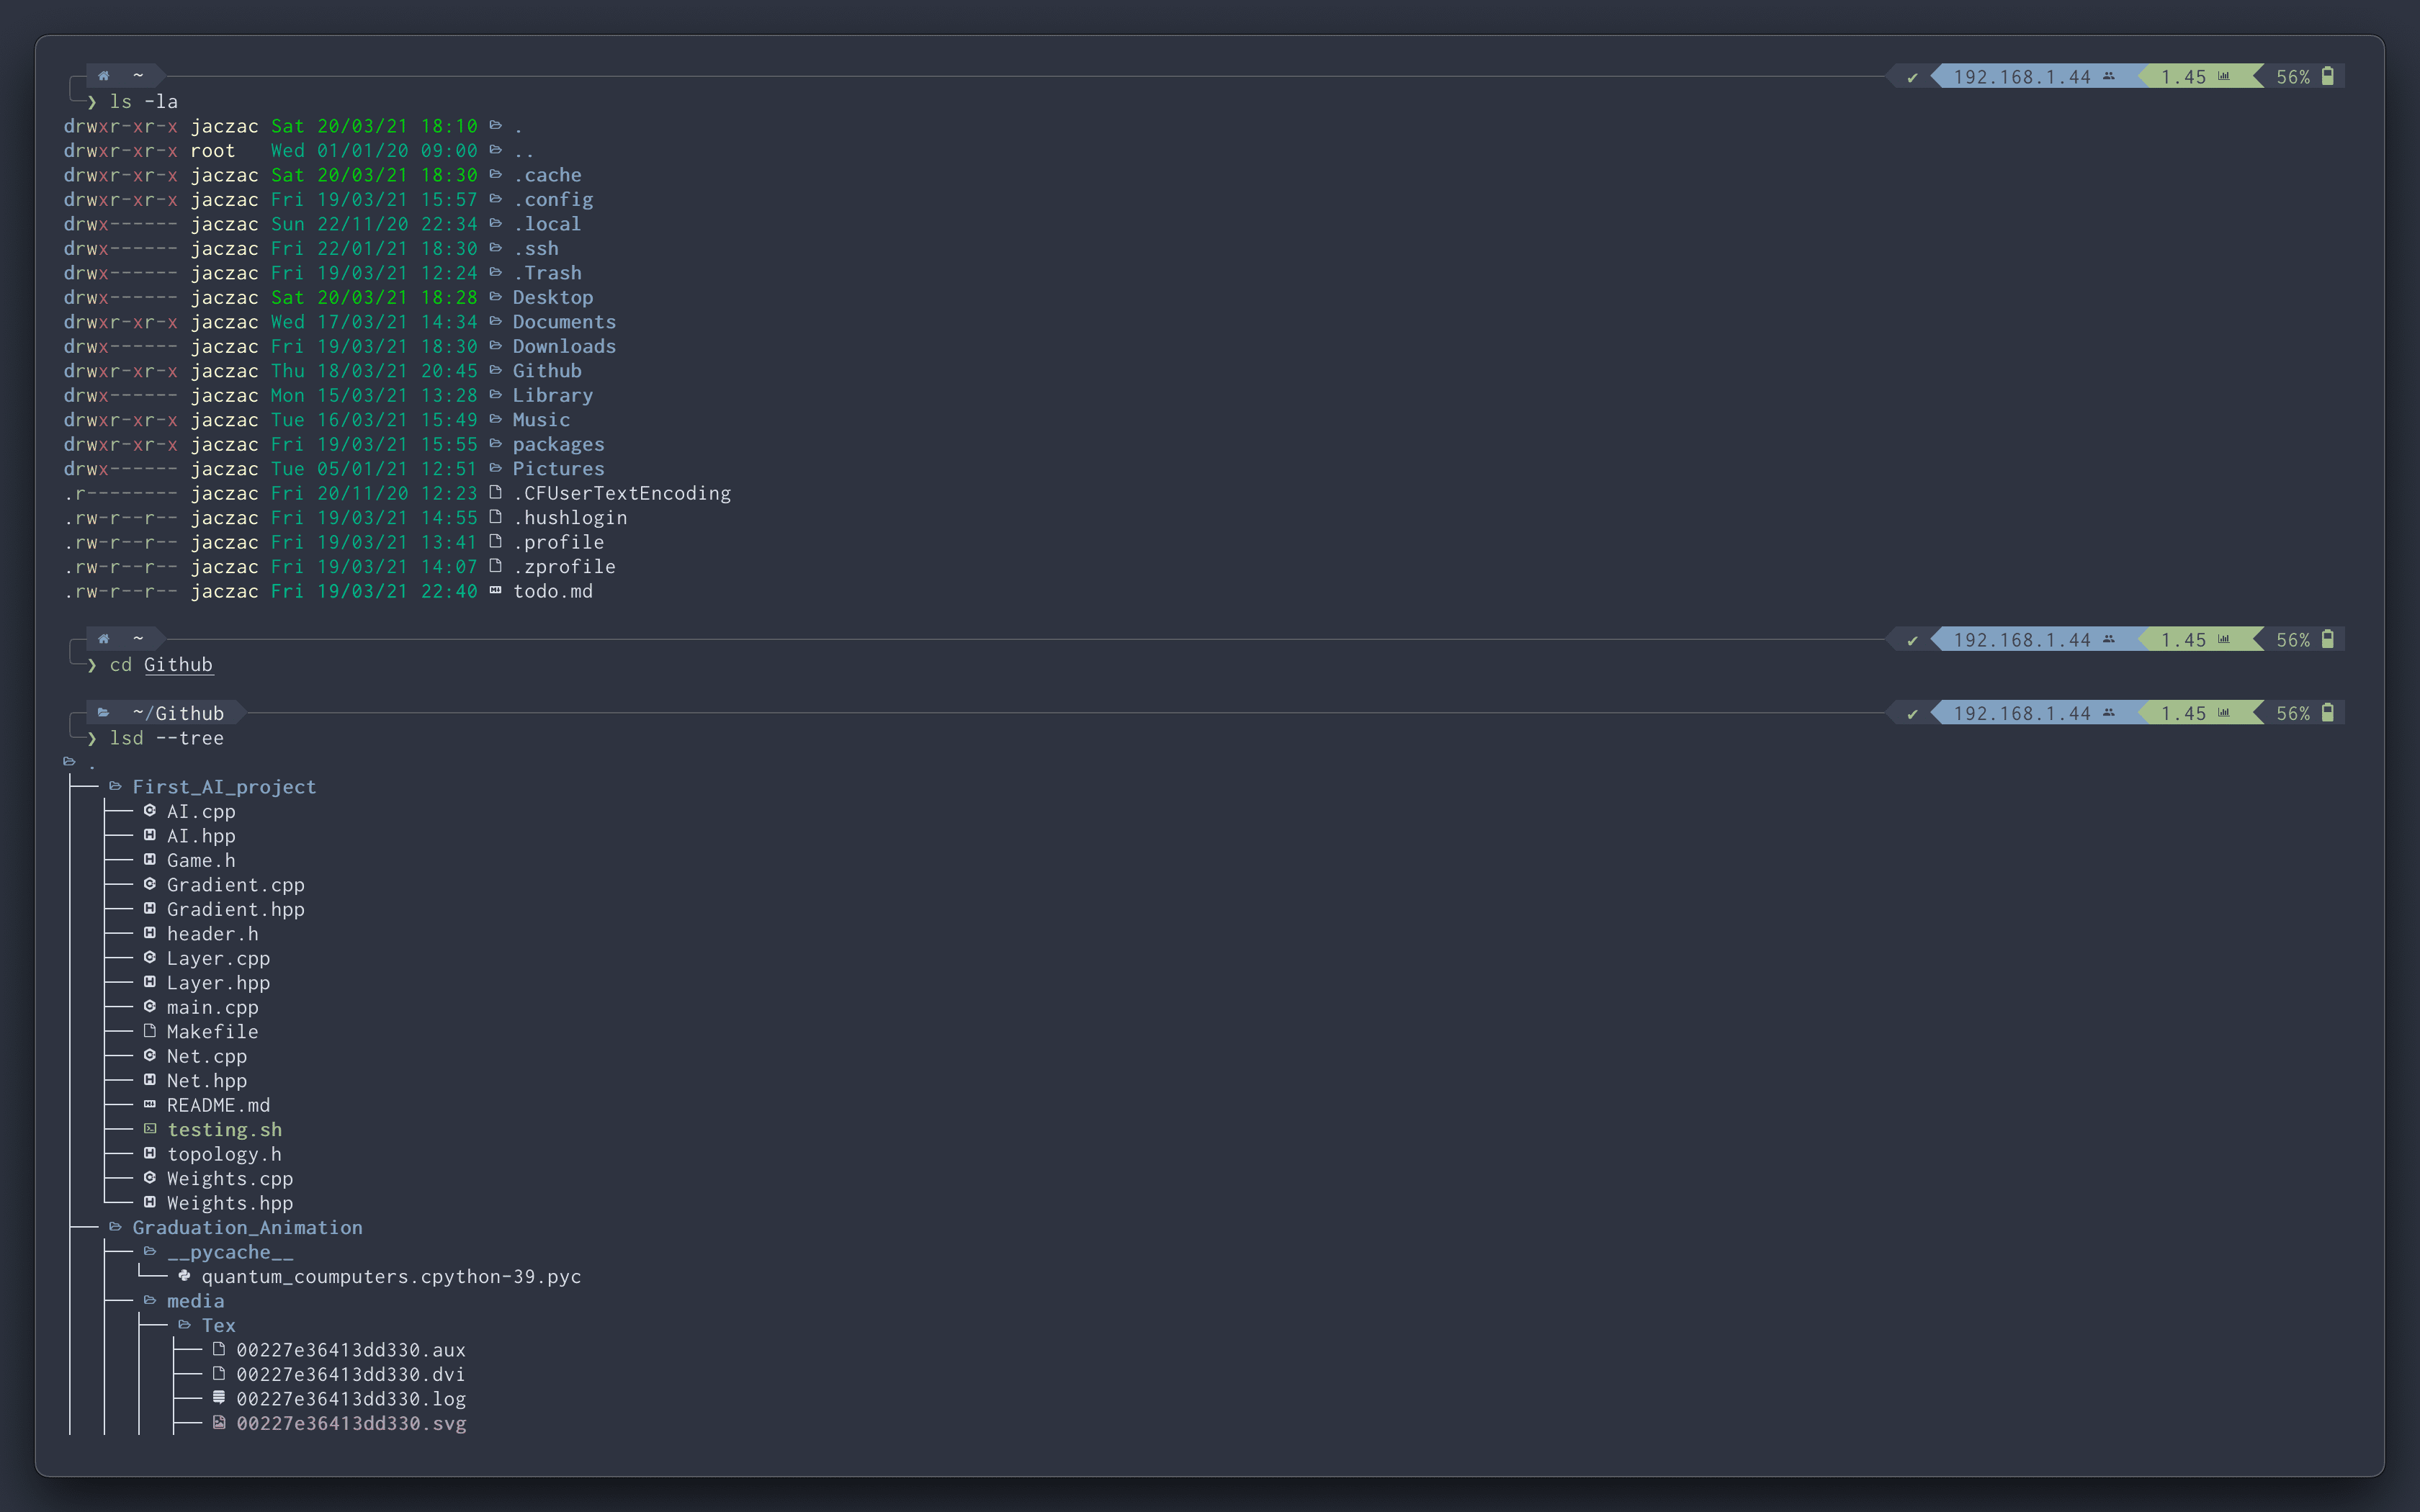Click the log file icon beside 00227e36413dd330.log
The width and height of the screenshot is (2420, 1512).
point(219,1398)
